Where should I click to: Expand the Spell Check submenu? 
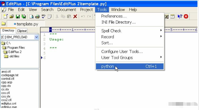point(130,31)
